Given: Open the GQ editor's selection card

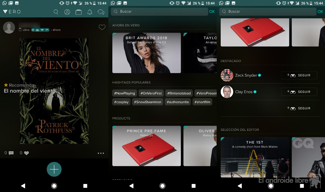Looking at the screenshot, I should click(308, 157).
